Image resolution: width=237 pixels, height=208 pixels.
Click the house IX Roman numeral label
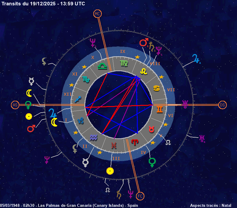tap(123, 51)
